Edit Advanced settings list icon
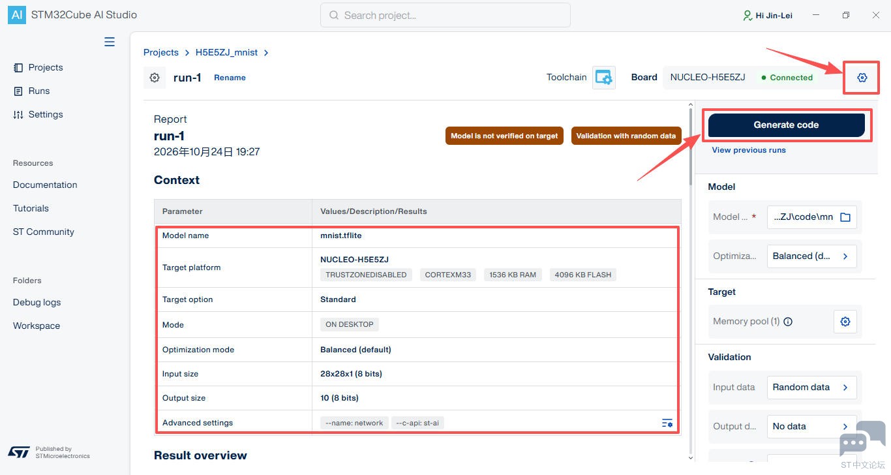891x475 pixels. click(667, 423)
